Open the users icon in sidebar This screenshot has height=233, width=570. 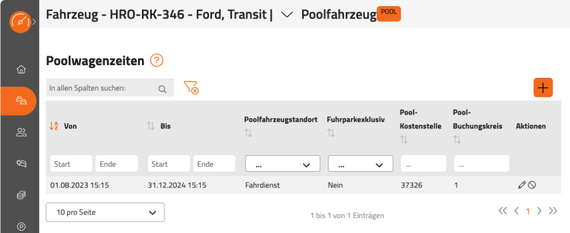[x=22, y=132]
